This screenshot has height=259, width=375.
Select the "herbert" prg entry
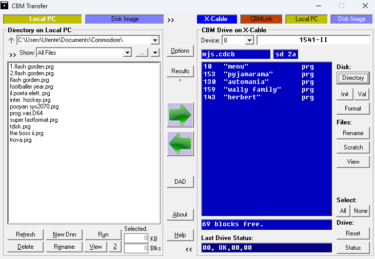coord(267,97)
